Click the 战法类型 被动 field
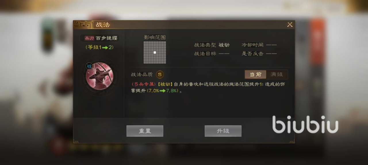The height and width of the screenshot is (165, 368). (212, 45)
